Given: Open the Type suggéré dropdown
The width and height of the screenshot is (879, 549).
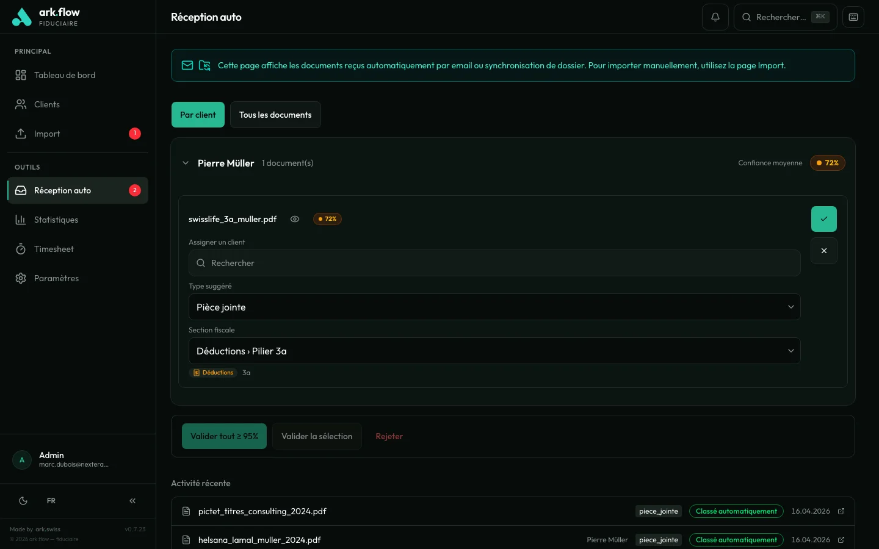Looking at the screenshot, I should click(x=494, y=307).
